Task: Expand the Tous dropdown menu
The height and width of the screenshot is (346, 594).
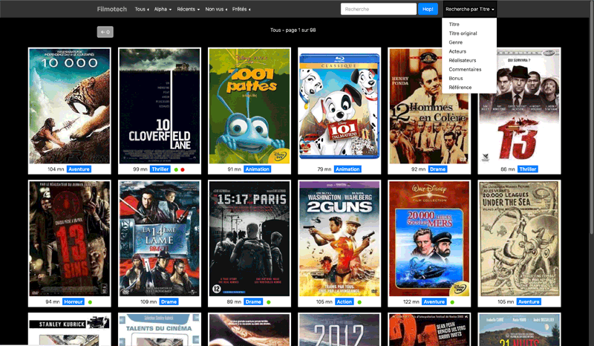Action: pyautogui.click(x=142, y=9)
